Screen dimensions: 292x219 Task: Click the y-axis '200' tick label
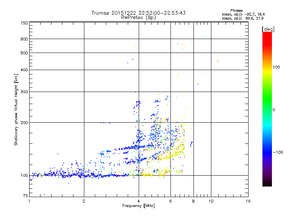coord(24,123)
